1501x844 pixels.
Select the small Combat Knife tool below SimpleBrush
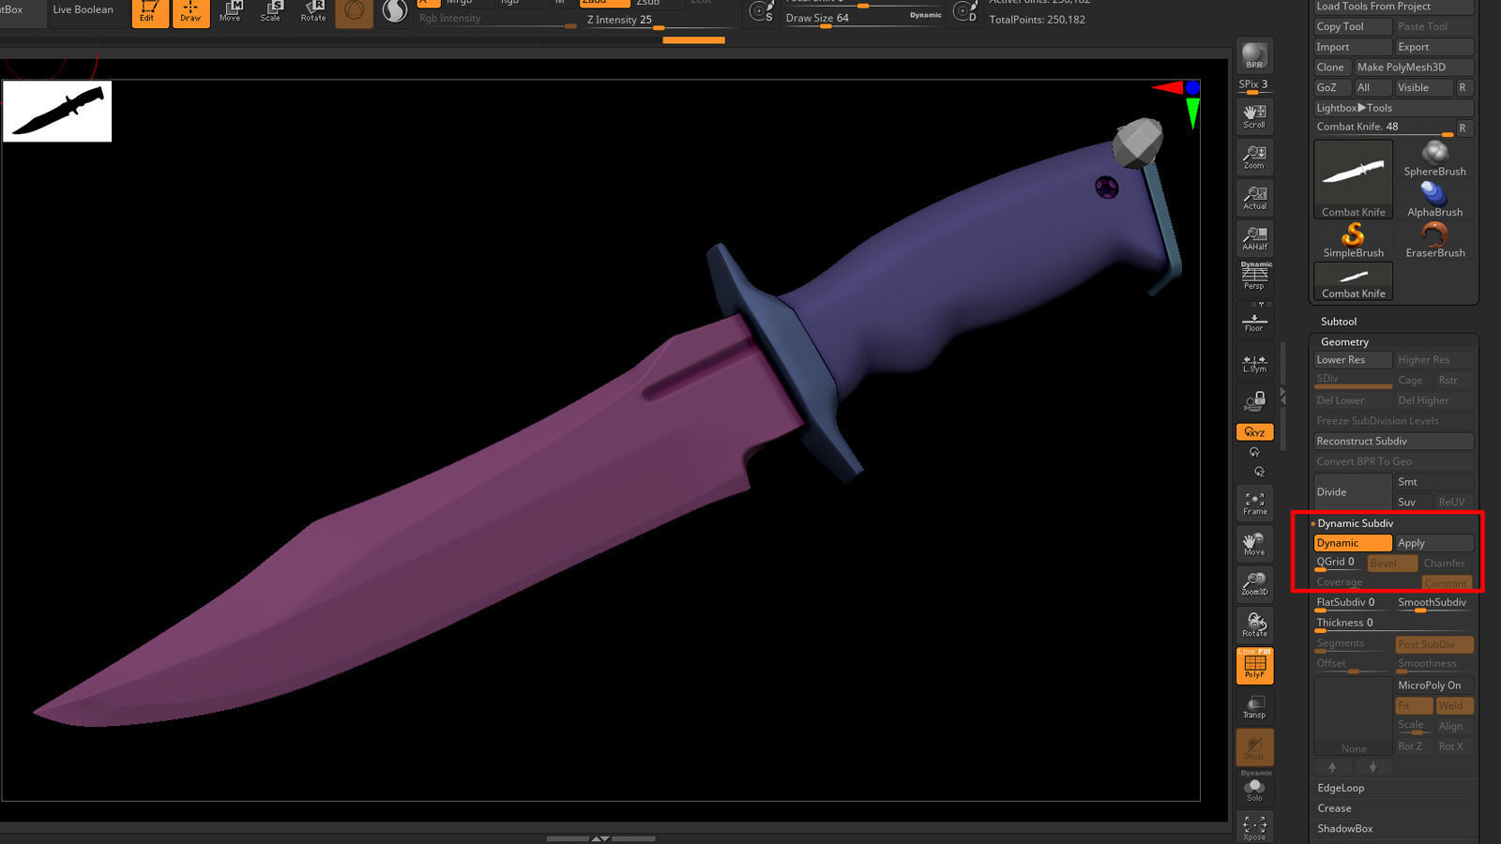[x=1353, y=281]
